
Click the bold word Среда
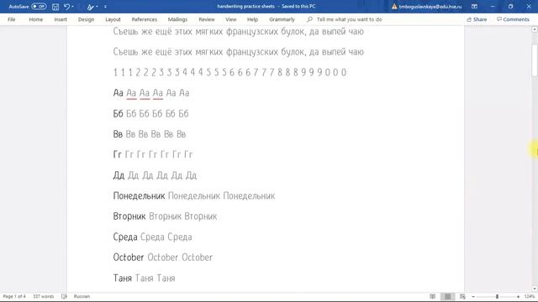click(x=125, y=237)
